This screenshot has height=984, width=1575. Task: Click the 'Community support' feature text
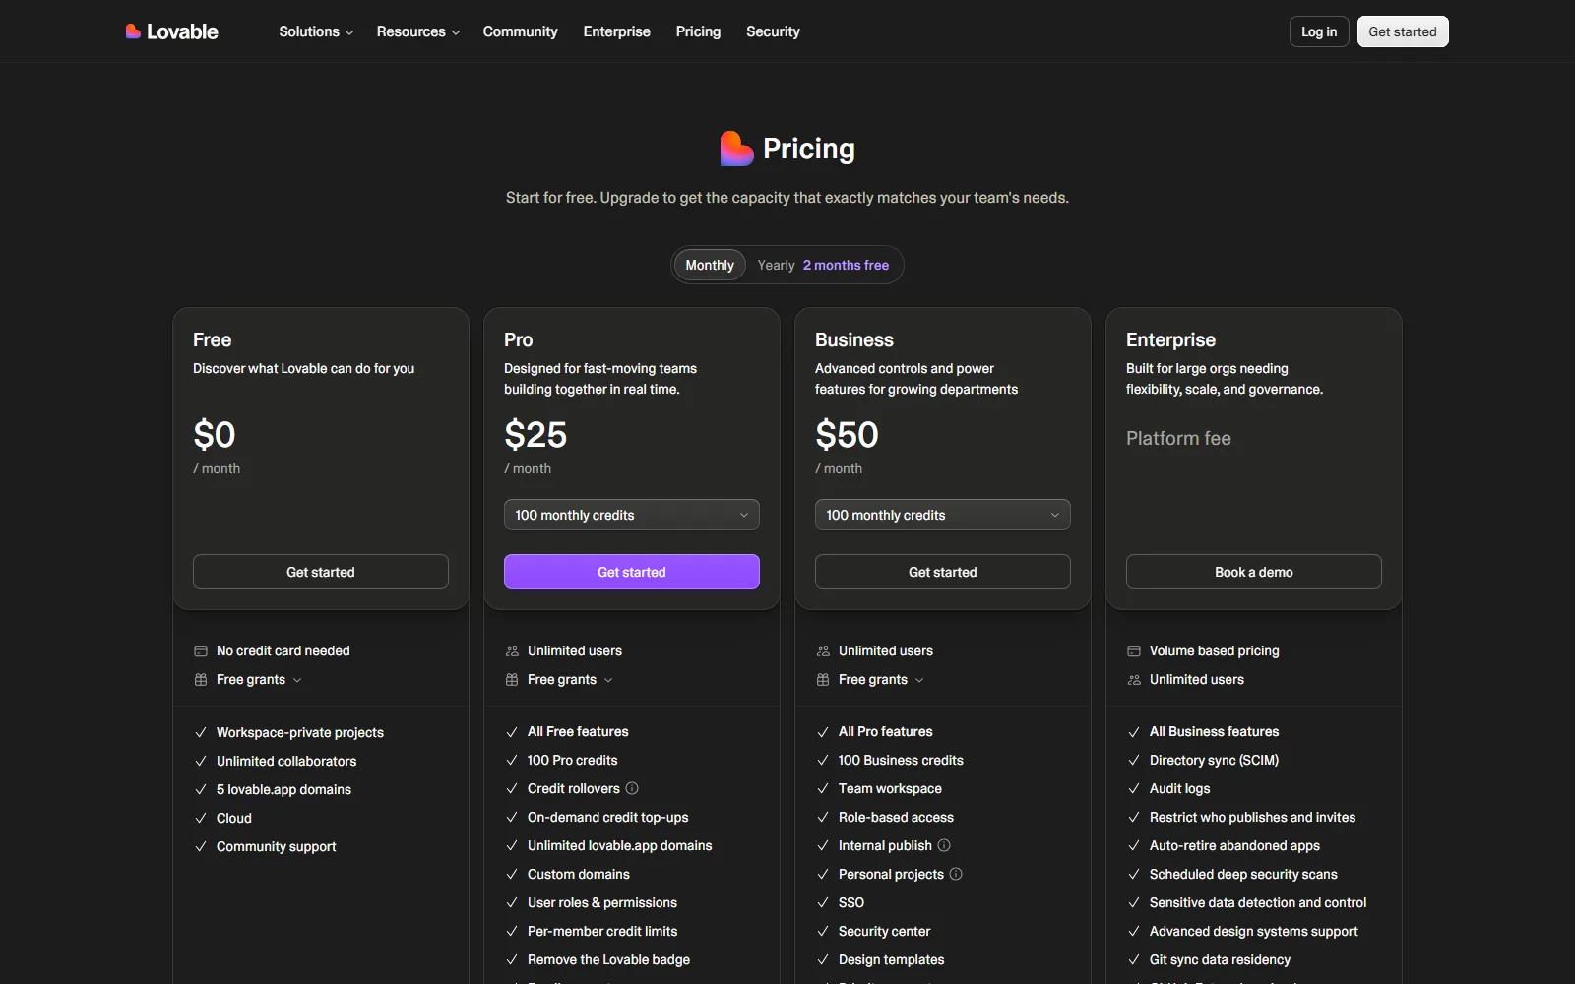[276, 846]
